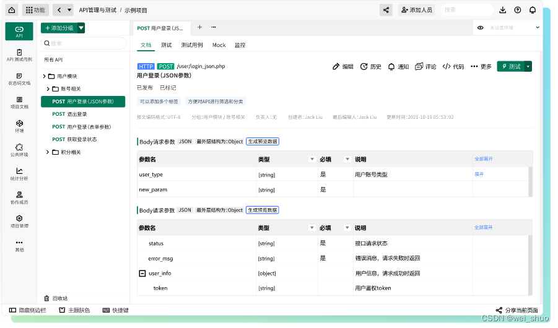
Task: Open 公共环境 in sidebar
Action: [x=19, y=150]
